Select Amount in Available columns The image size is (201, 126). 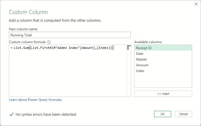coord(163,65)
